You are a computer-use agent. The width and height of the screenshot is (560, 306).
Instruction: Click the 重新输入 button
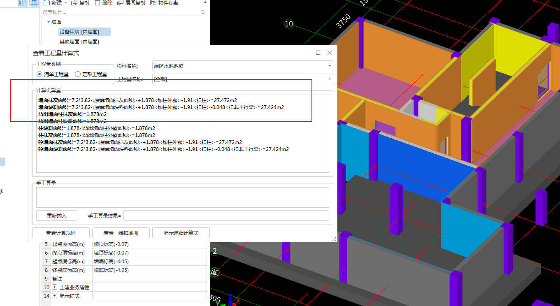(57, 216)
